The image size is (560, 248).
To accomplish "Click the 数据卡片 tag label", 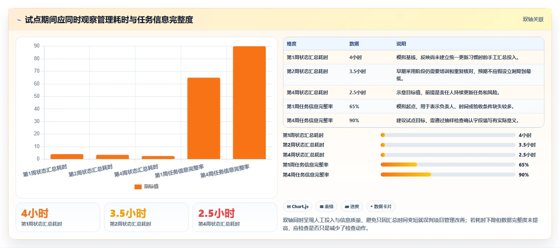I will [x=383, y=206].
